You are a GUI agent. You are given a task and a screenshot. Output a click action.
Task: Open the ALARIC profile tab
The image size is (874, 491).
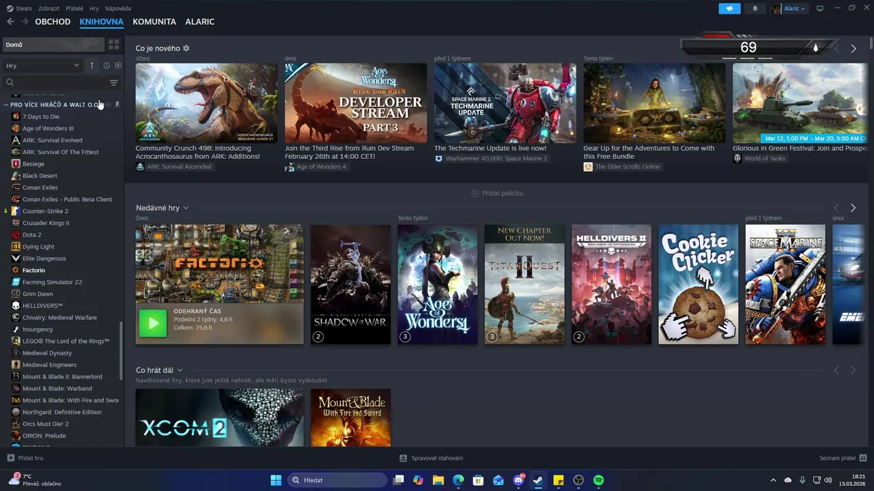coord(200,22)
